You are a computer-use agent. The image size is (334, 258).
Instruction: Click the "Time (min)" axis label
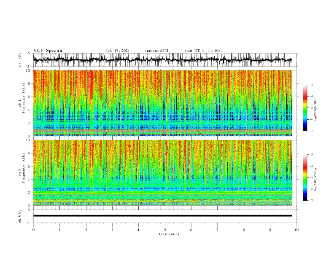(169, 234)
